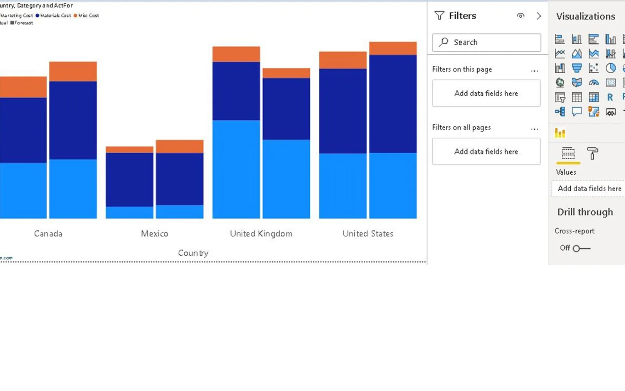Select the ArcGIS maps visual
This screenshot has height=391, width=625.
(x=593, y=112)
